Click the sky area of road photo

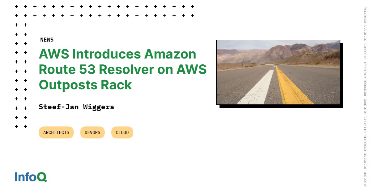(x=247, y=44)
